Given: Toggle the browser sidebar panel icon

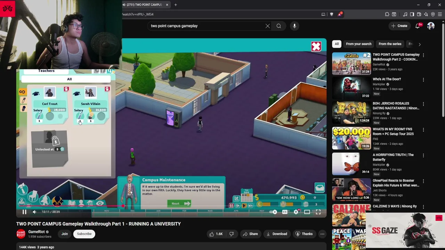Looking at the screenshot, I should click(x=412, y=14).
